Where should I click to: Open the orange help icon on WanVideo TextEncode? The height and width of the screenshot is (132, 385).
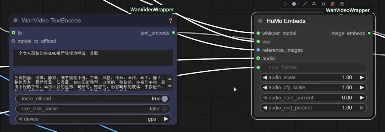pos(170,21)
